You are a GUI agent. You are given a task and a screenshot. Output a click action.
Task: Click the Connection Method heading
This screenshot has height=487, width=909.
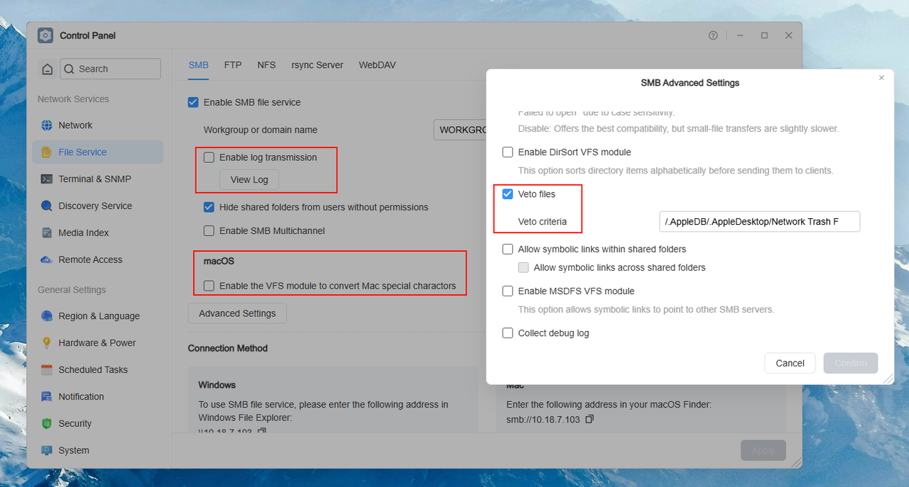pyautogui.click(x=228, y=349)
